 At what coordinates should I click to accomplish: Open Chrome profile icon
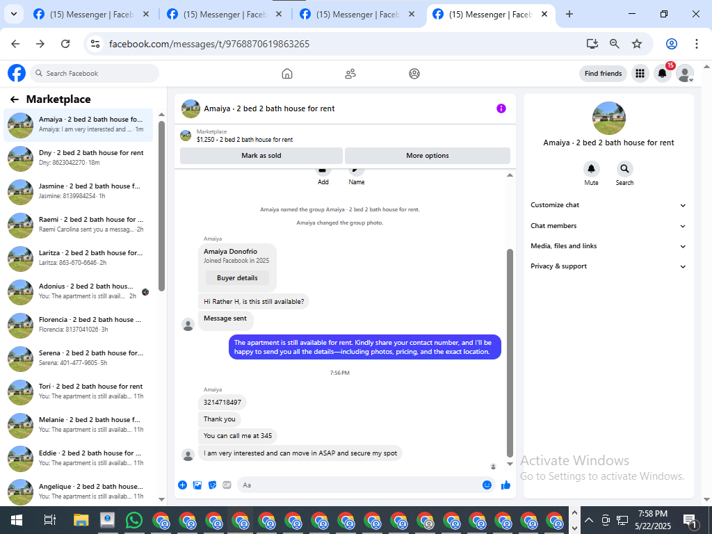point(672,44)
